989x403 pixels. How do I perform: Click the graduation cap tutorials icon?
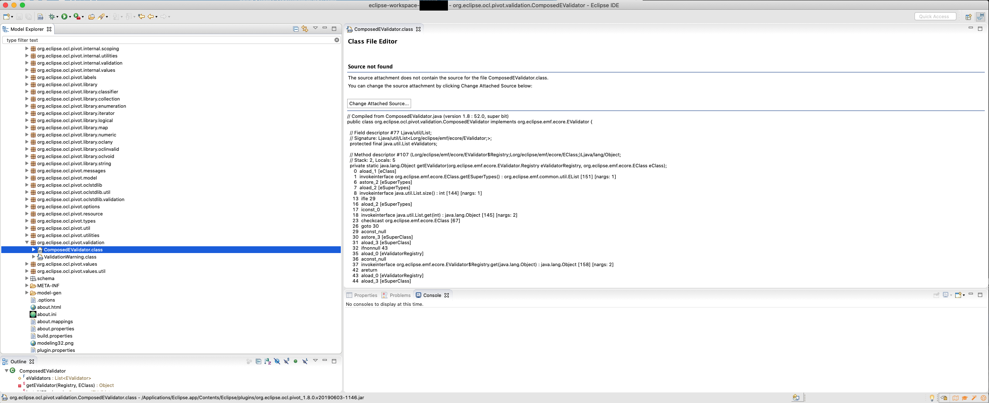pyautogui.click(x=964, y=398)
